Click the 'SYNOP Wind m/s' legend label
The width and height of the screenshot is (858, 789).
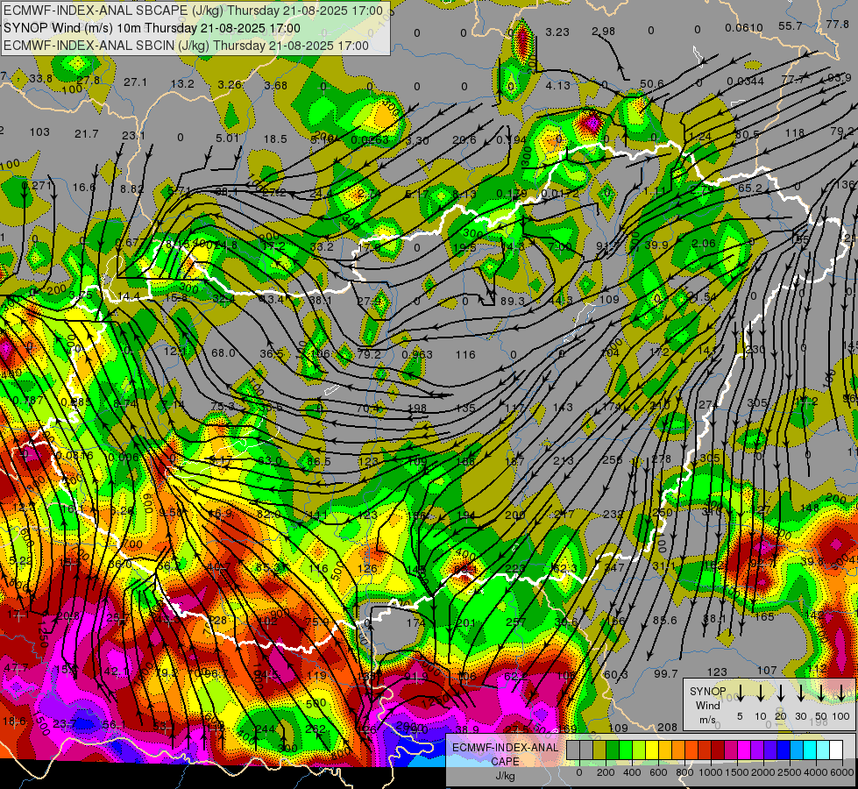(x=707, y=705)
